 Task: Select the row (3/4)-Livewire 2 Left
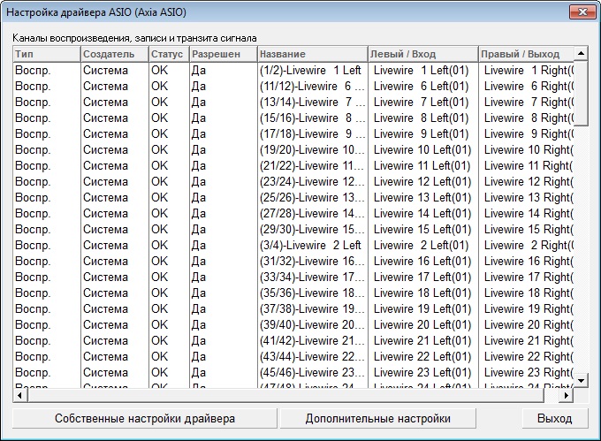click(293, 245)
